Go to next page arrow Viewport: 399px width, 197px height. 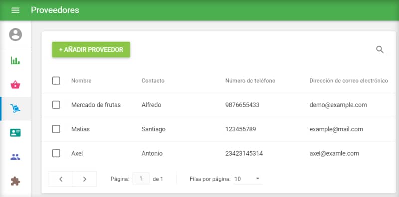(x=85, y=179)
